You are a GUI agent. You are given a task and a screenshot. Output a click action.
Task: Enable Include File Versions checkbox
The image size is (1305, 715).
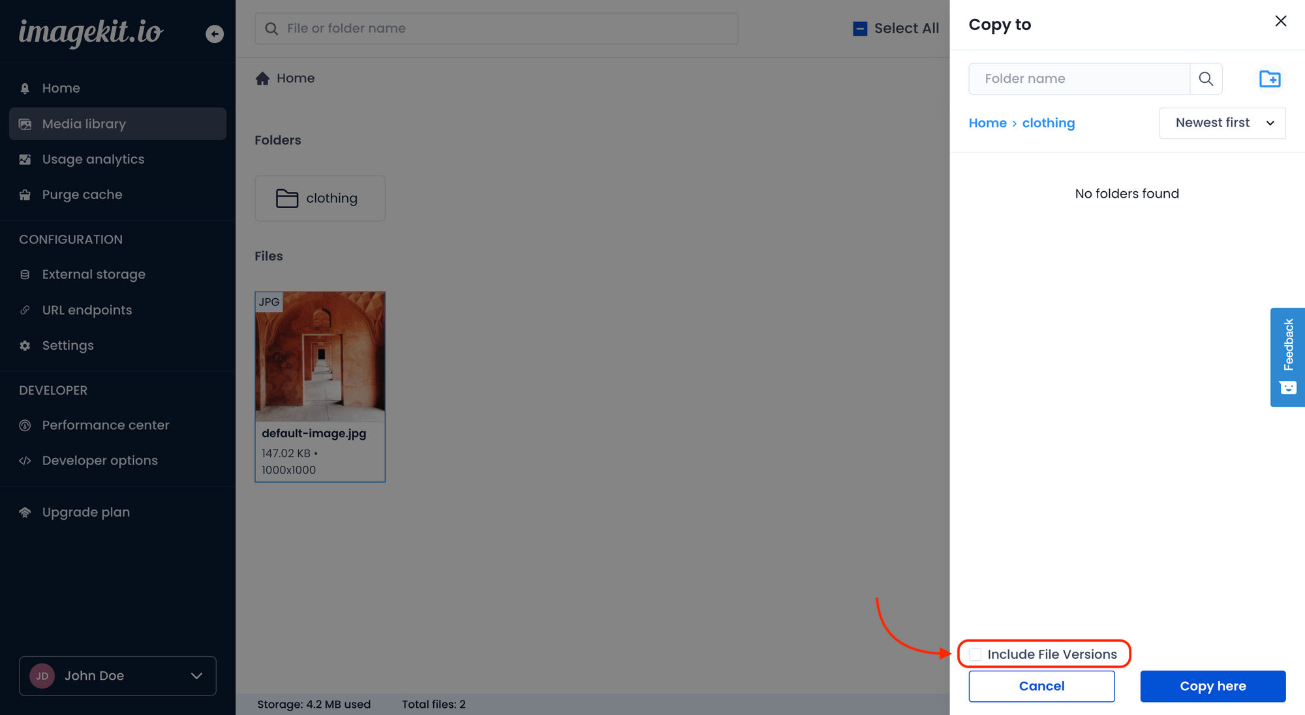pos(975,654)
